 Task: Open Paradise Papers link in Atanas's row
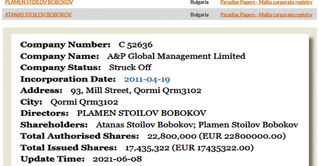tap(266, 15)
